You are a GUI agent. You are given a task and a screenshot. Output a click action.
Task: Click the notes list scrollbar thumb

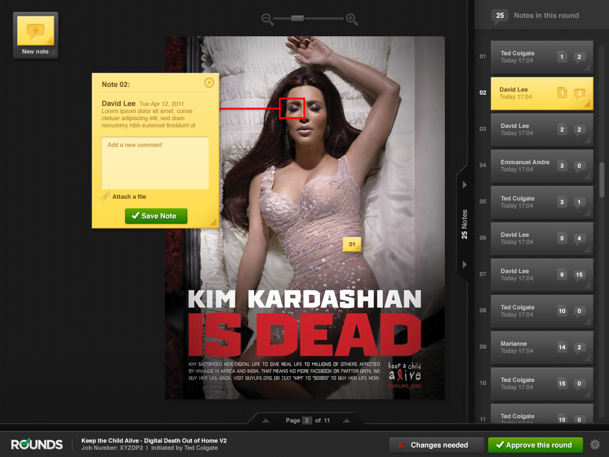[x=602, y=180]
